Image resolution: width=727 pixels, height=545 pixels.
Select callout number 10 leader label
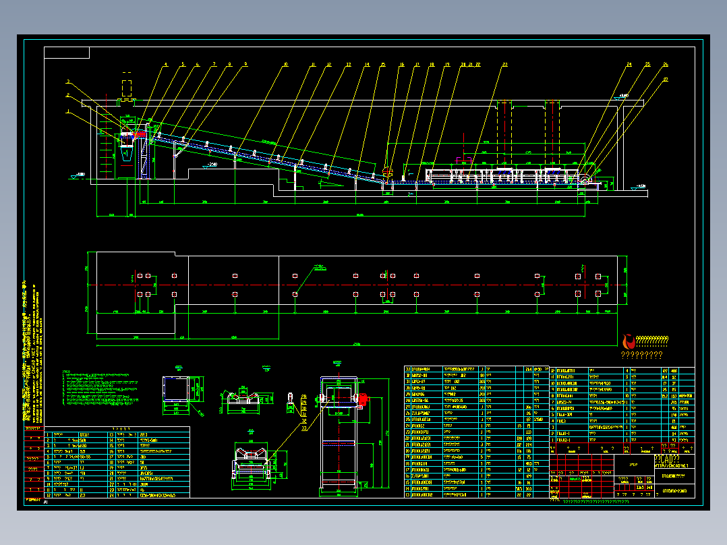(286, 65)
